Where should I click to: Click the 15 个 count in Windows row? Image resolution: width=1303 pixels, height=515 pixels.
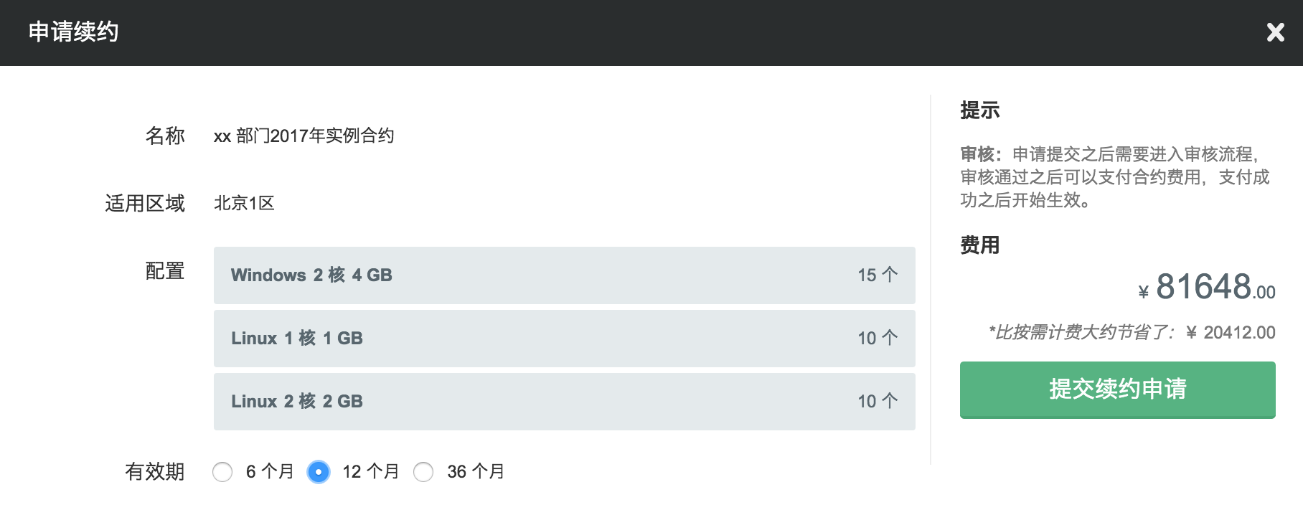(877, 275)
